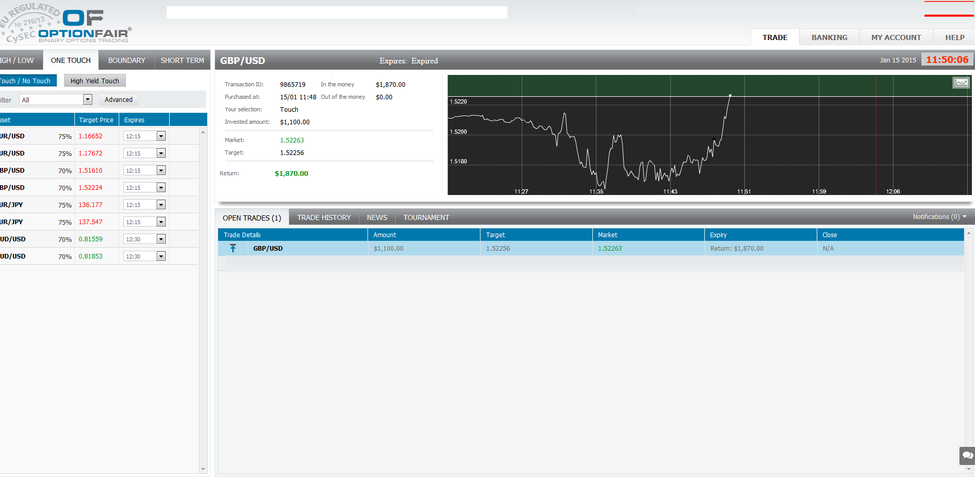The image size is (975, 477).
Task: Switch to the TRADE HISTORY tab
Action: (324, 217)
